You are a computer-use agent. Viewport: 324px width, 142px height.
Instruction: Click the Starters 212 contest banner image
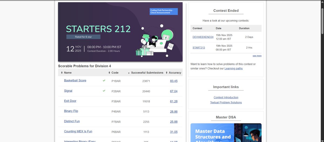(120, 32)
